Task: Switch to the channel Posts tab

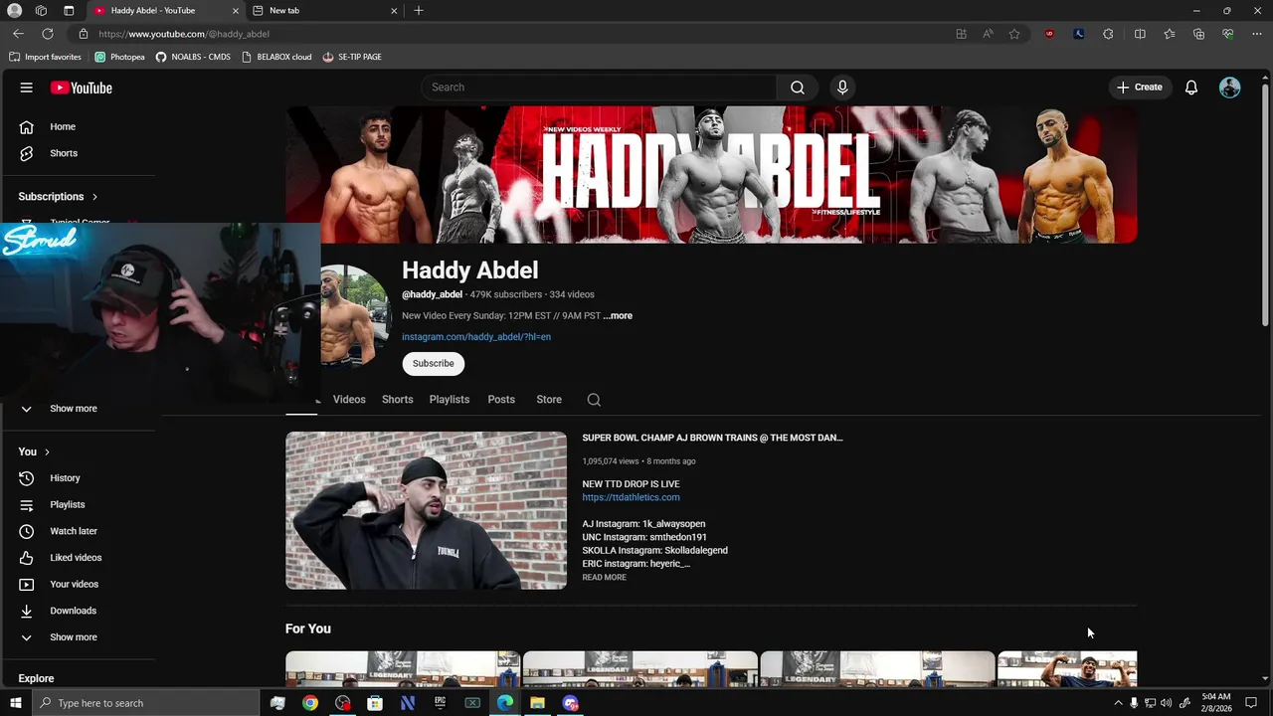Action: click(x=501, y=400)
